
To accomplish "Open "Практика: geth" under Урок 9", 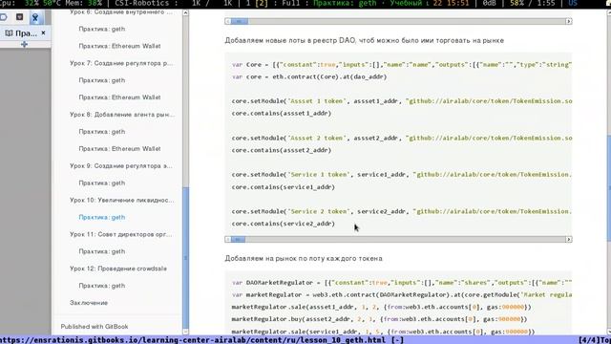I will [102, 183].
